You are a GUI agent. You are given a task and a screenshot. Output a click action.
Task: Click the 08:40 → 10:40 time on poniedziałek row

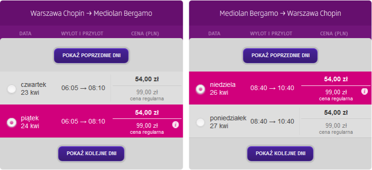pyautogui.click(x=272, y=121)
